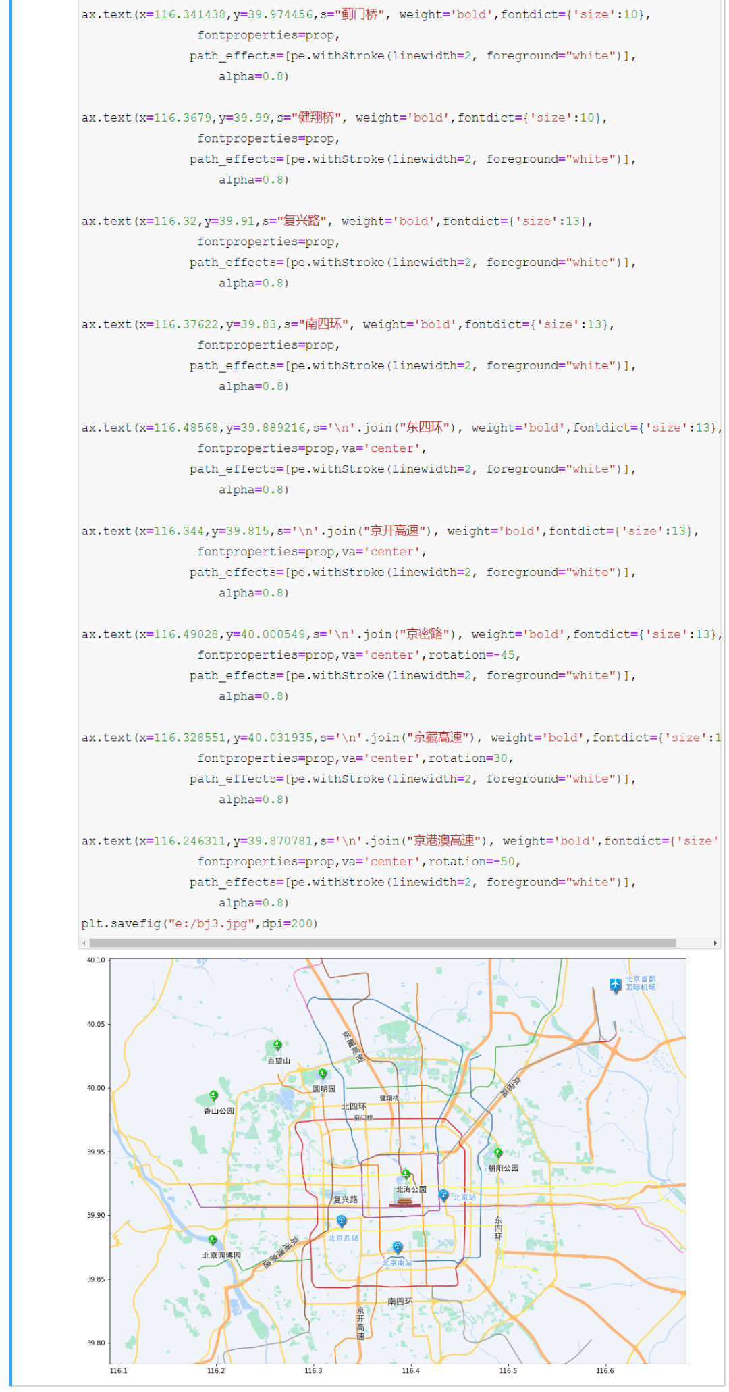Click the green marker above 北京园博园
The width and height of the screenshot is (729, 1392).
pyautogui.click(x=212, y=1240)
